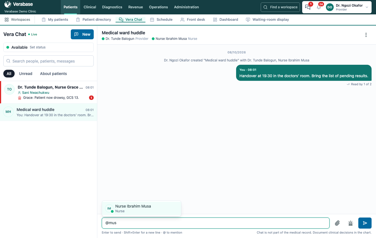Click the message input containing @mus
376x238 pixels.
pyautogui.click(x=216, y=223)
